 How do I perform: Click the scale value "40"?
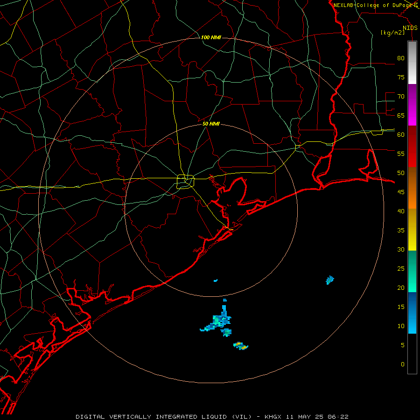point(401,211)
